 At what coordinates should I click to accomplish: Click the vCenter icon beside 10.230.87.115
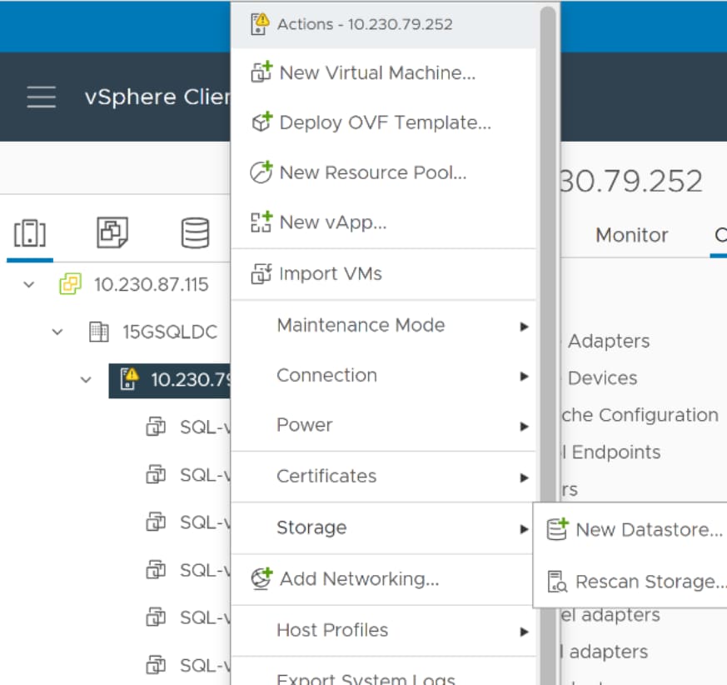71,284
